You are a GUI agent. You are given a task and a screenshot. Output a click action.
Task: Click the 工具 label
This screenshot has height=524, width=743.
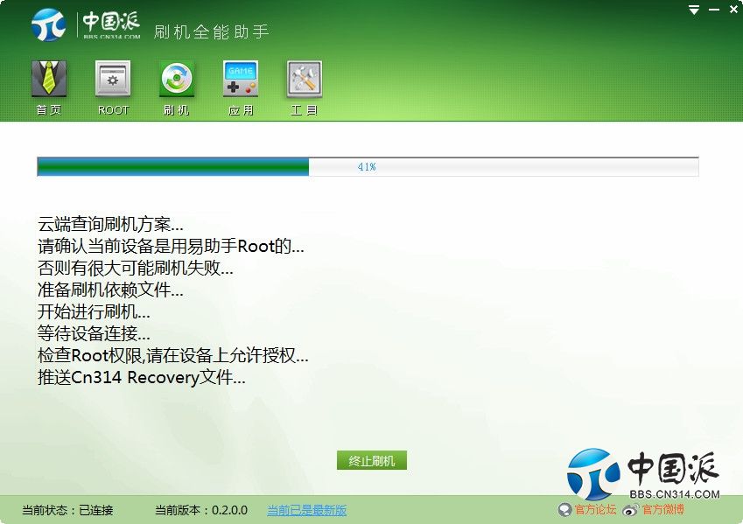(x=305, y=110)
